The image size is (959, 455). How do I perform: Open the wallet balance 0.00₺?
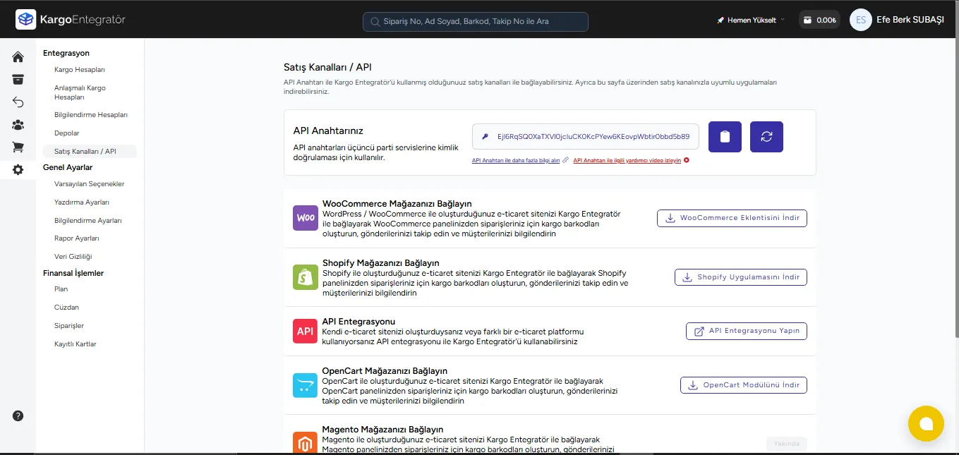[x=820, y=20]
